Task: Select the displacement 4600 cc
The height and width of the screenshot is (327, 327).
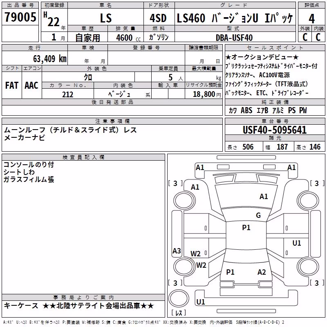Action: 128,38
